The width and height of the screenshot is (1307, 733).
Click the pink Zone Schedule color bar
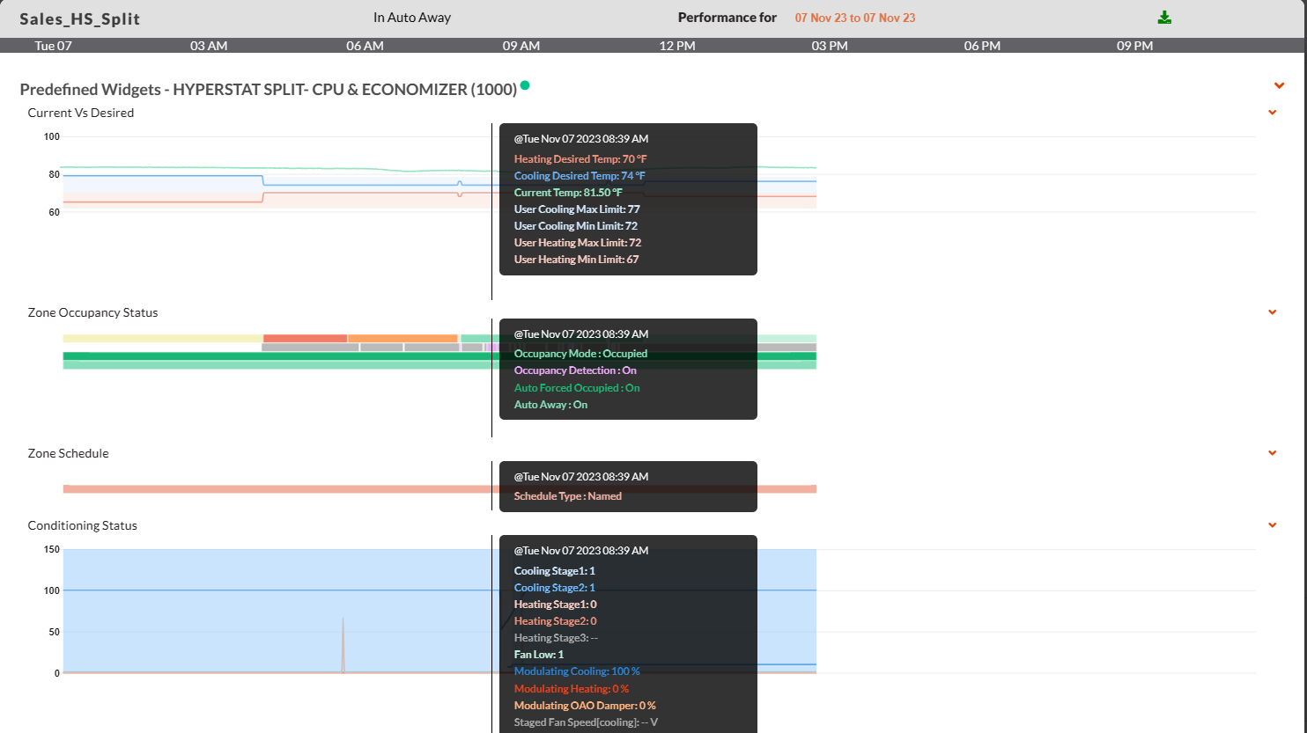click(x=264, y=487)
